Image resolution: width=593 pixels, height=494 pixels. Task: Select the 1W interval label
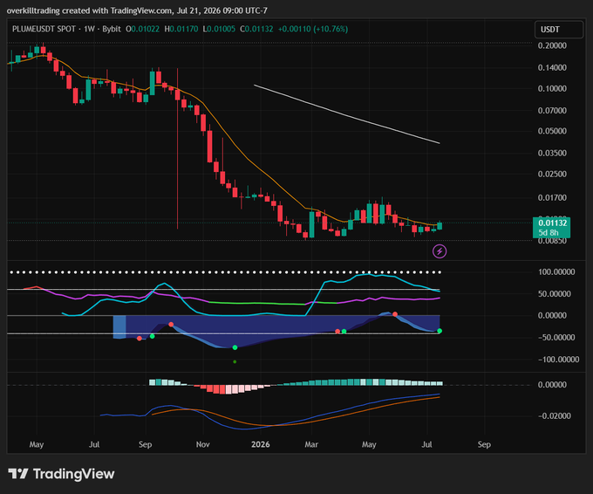tap(89, 29)
